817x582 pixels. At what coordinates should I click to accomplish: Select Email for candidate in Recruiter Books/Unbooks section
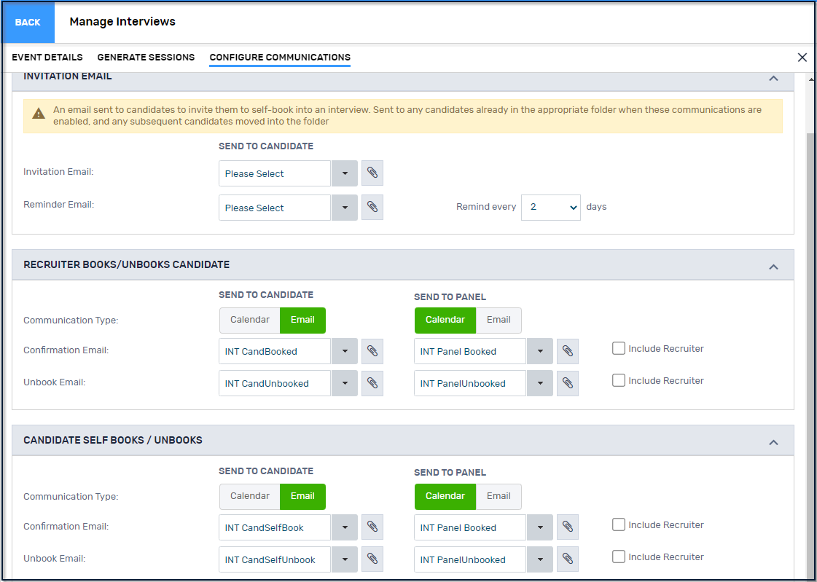click(x=302, y=321)
